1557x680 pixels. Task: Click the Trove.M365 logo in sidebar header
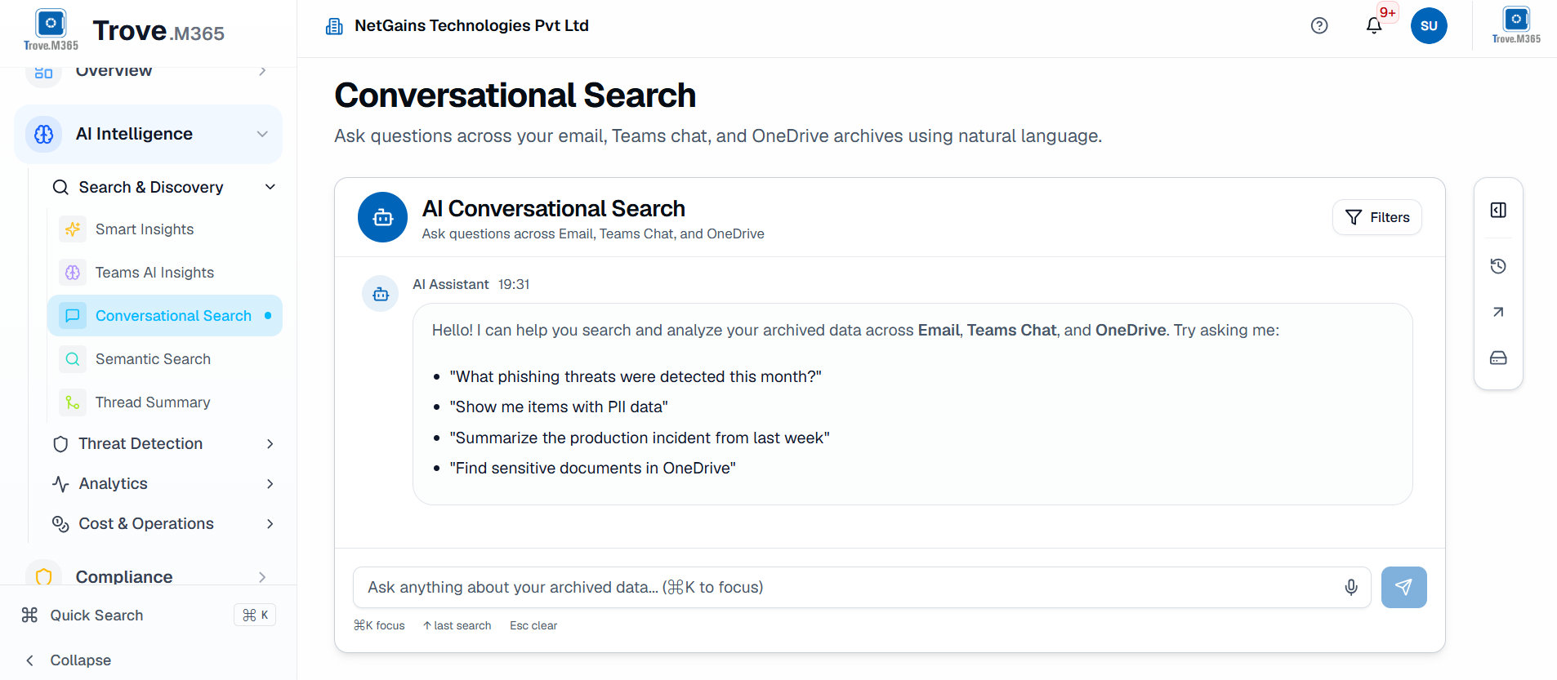coord(51,29)
